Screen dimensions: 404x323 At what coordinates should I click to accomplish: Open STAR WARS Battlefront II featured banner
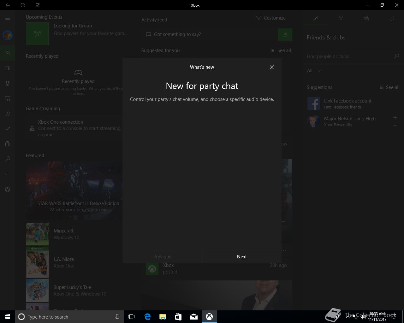(x=74, y=191)
